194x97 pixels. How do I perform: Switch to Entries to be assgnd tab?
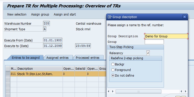tap(26, 58)
